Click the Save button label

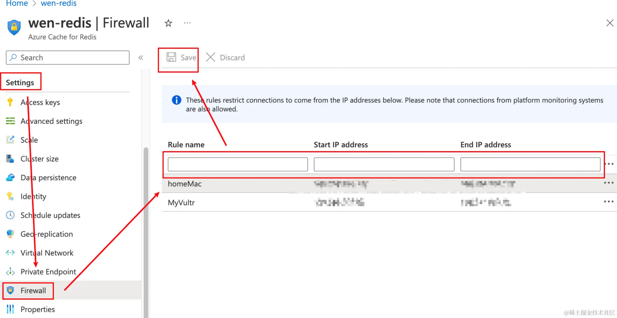pos(188,57)
